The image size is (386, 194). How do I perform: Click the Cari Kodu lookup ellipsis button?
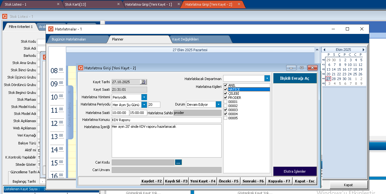[x=178, y=162]
